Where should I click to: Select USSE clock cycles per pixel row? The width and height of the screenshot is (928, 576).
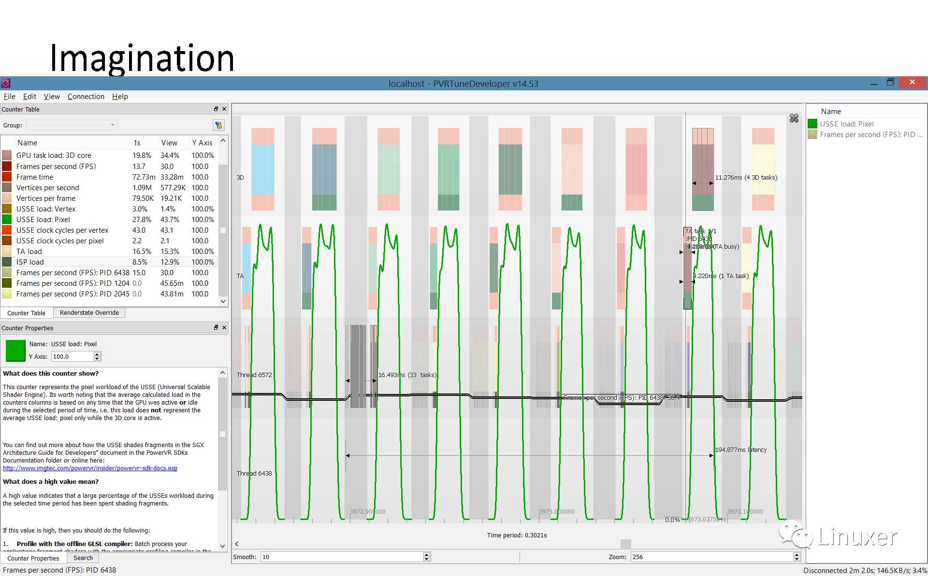pos(110,240)
